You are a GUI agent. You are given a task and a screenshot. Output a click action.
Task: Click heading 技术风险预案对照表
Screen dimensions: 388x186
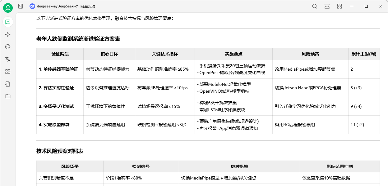pyautogui.click(x=60, y=151)
